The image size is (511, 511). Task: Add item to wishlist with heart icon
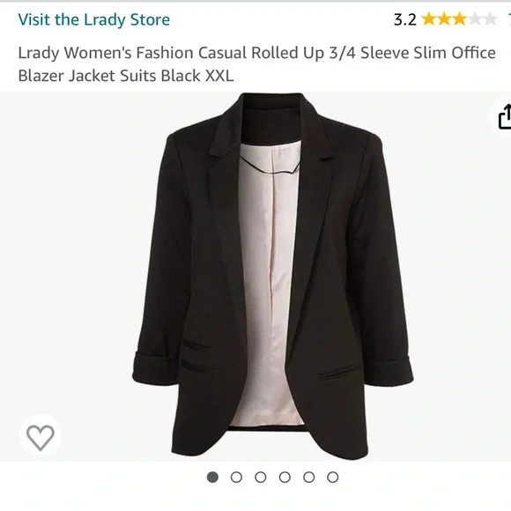point(40,438)
